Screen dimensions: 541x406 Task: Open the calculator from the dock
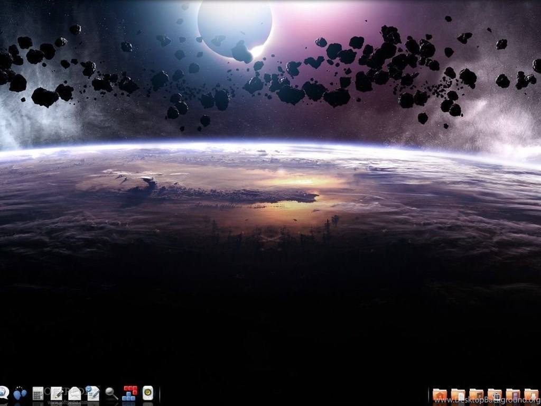coord(38,393)
